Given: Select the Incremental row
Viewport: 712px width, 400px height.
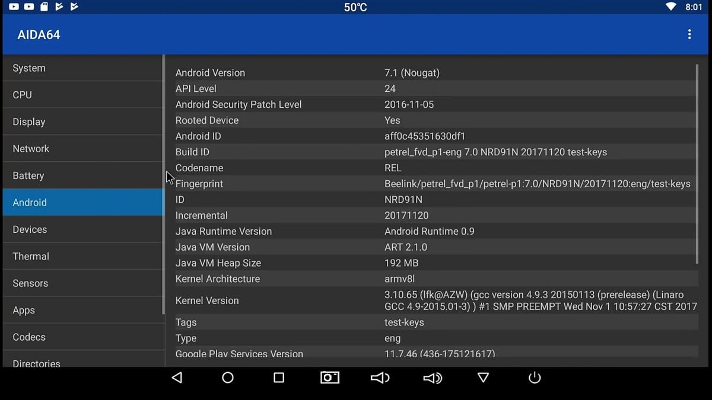Looking at the screenshot, I should (436, 215).
